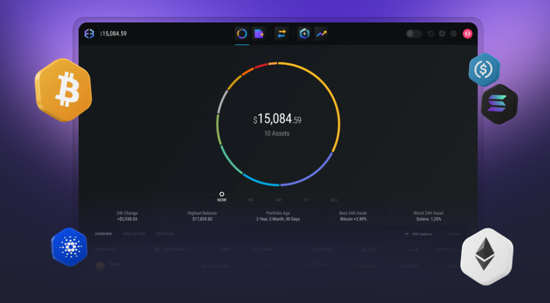This screenshot has height=303, width=550.
Task: Open the trending chart arrow icon
Action: [321, 33]
